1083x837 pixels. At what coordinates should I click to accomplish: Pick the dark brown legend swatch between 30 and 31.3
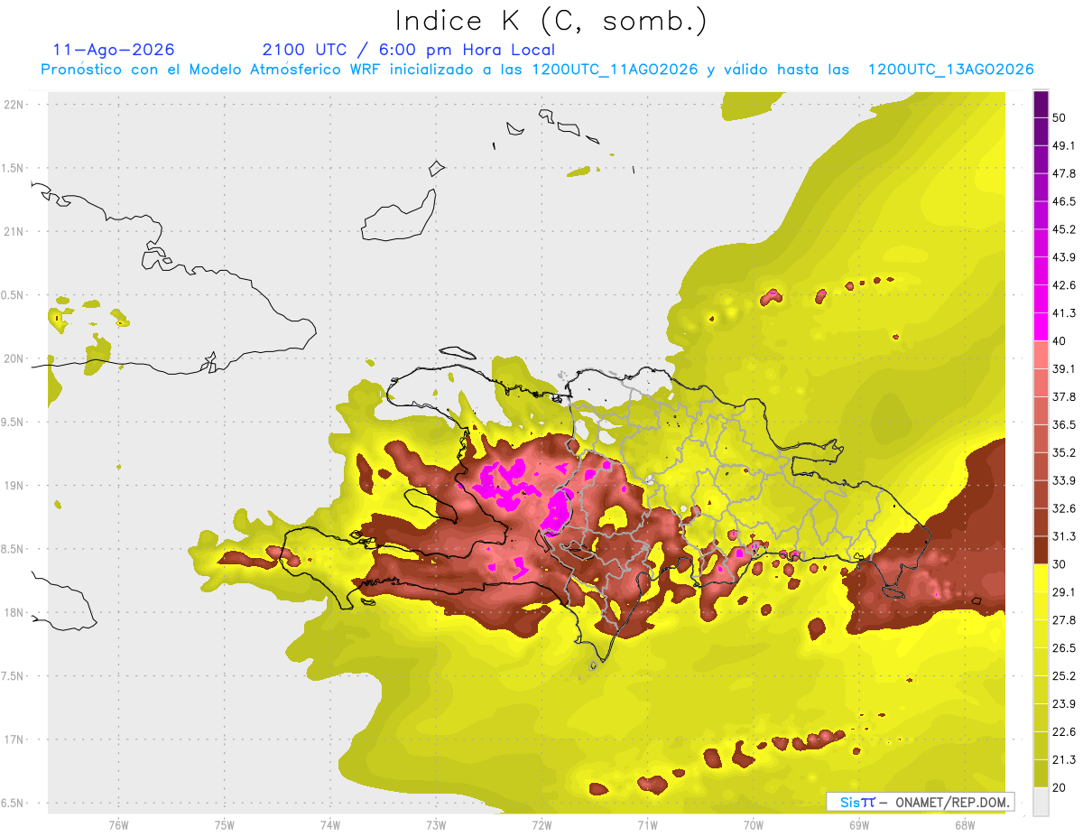coord(1041,549)
